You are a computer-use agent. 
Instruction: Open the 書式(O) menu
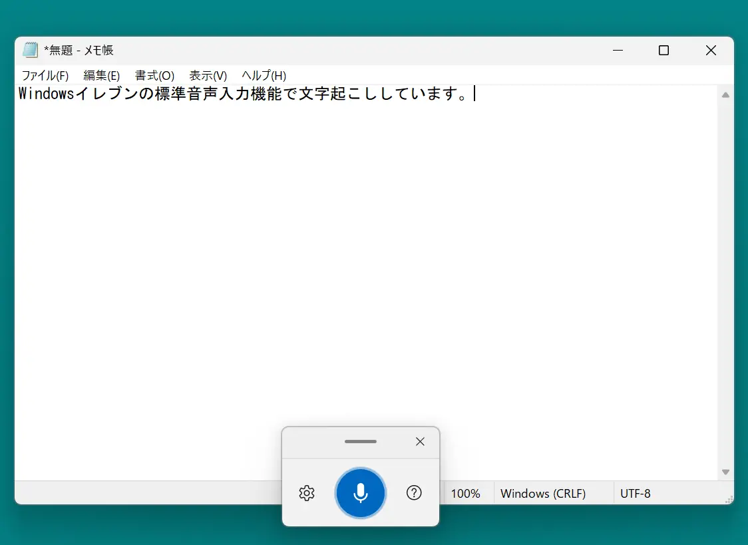pos(154,75)
